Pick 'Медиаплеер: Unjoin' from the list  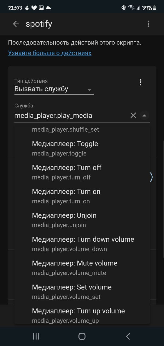[82, 220]
